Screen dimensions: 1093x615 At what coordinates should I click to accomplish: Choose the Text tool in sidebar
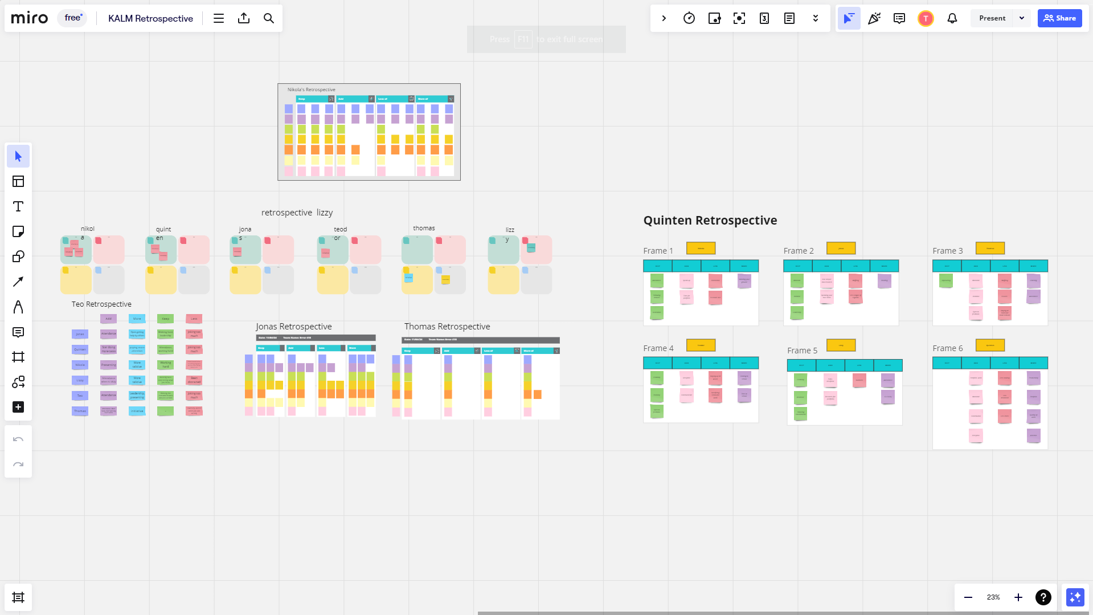coord(18,206)
